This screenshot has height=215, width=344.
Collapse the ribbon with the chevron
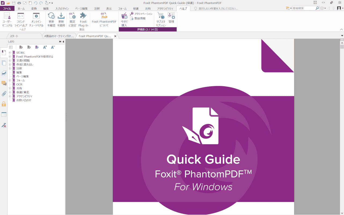(341, 29)
